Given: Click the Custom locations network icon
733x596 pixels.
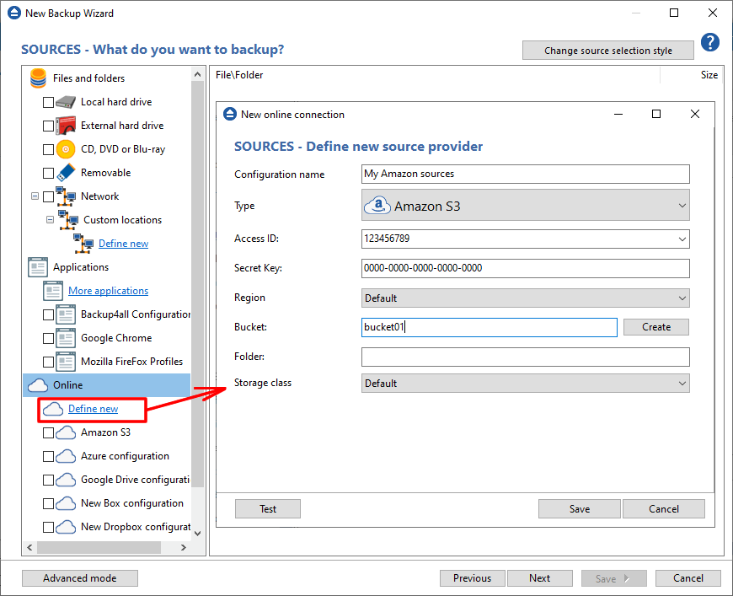Looking at the screenshot, I should pos(68,220).
